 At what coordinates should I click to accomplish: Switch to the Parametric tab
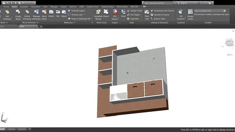point(36,7)
